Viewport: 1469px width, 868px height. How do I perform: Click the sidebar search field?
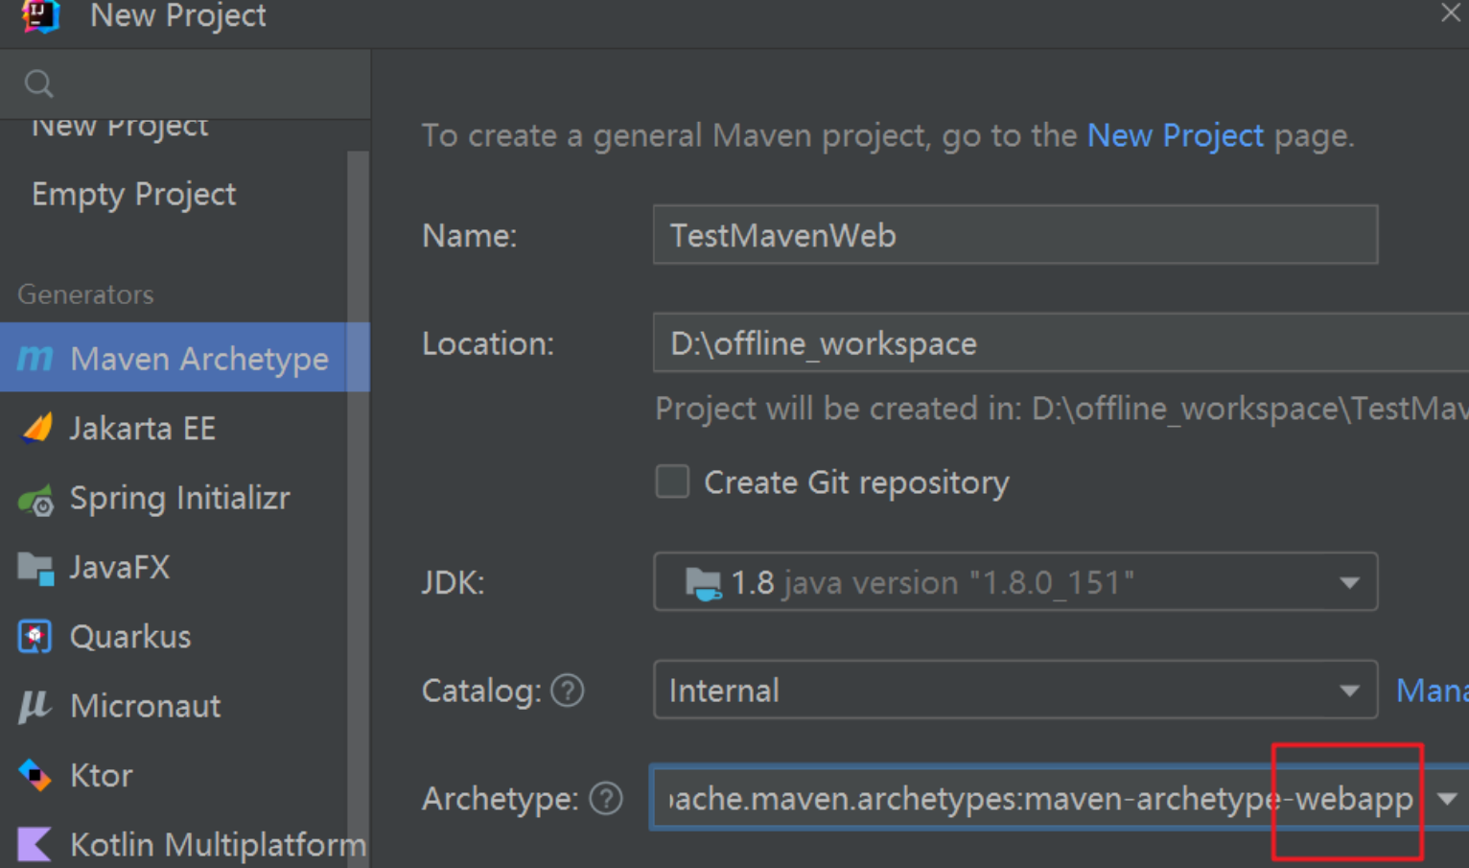click(185, 84)
